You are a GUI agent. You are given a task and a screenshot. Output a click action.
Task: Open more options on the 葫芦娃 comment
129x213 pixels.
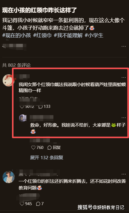(x=124, y=77)
